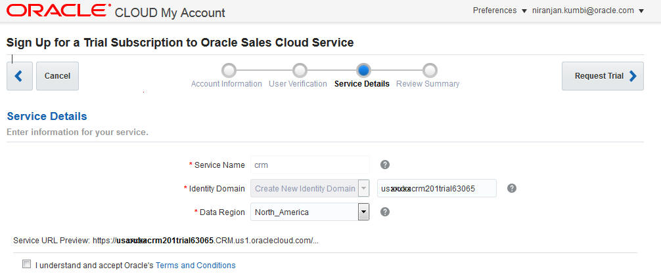Screen dimensions: 661x278
Task: Click the Oracle logo in the header
Action: (58, 11)
